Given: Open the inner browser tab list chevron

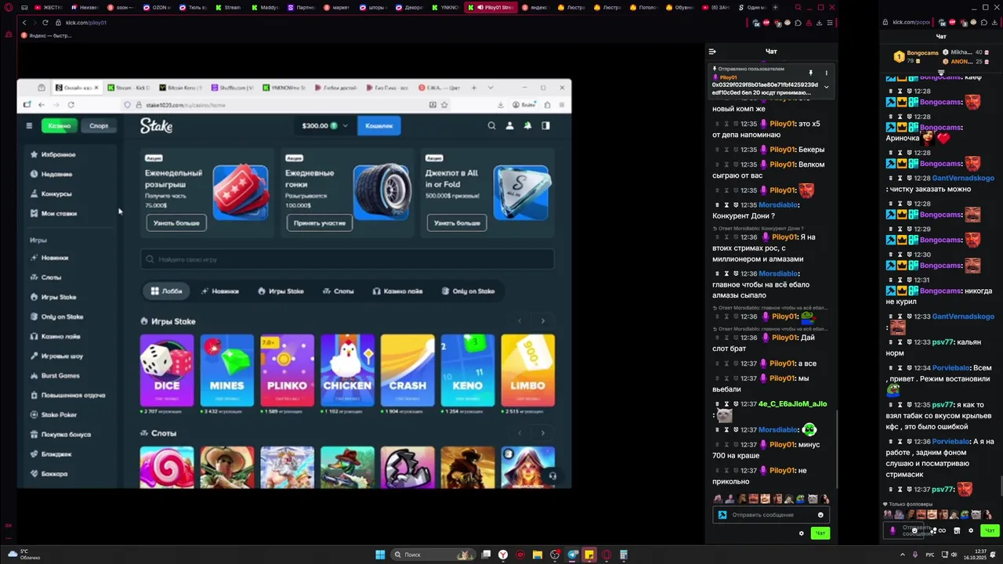Looking at the screenshot, I should pos(491,88).
